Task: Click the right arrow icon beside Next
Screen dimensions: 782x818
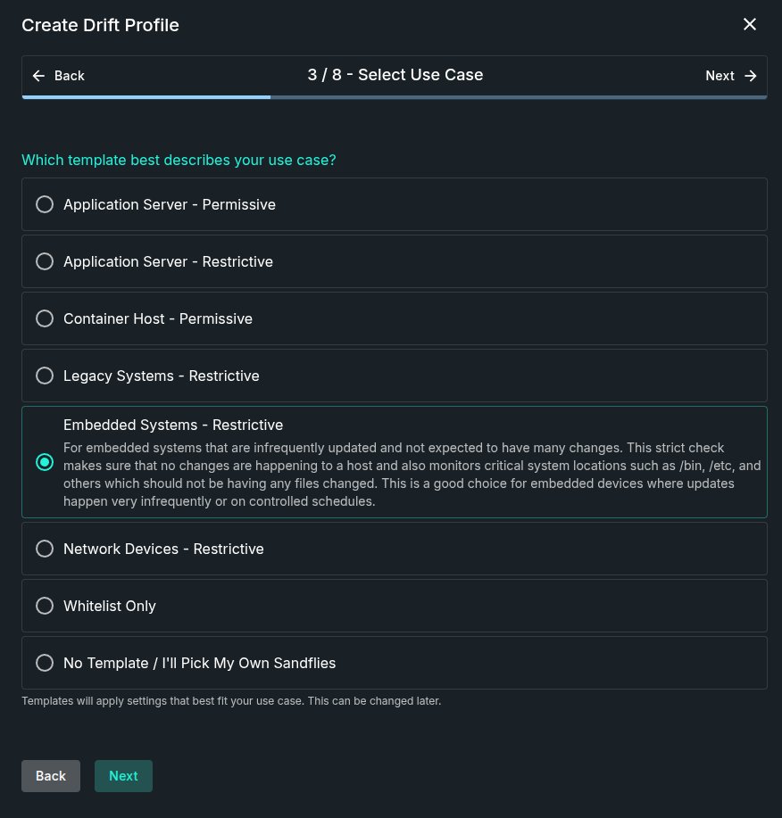Action: (x=750, y=76)
